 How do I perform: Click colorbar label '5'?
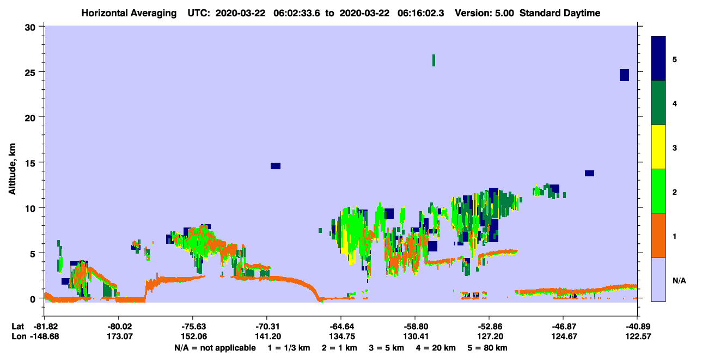click(x=675, y=59)
